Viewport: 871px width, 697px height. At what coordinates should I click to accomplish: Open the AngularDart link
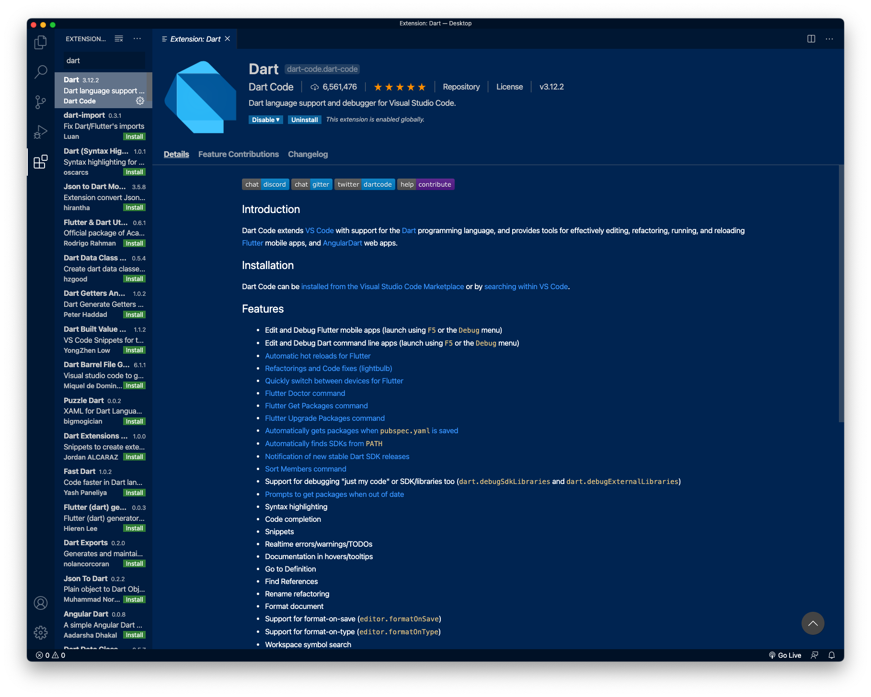pyautogui.click(x=343, y=243)
